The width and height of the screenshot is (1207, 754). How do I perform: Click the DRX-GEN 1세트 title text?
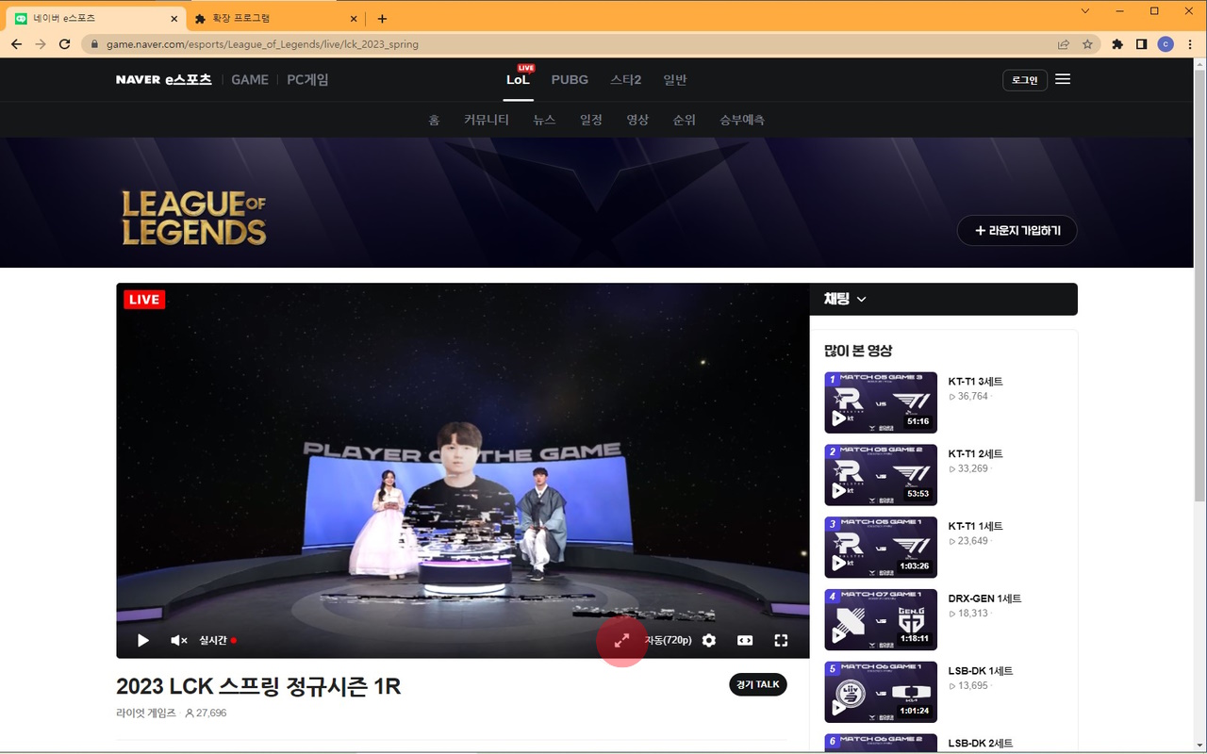(985, 598)
